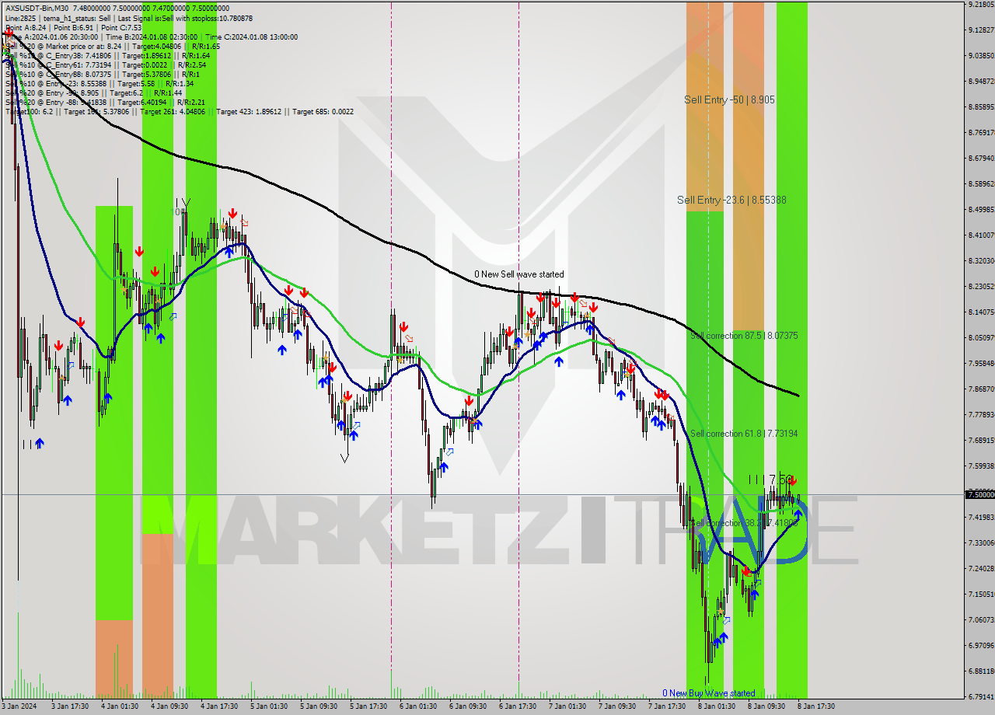Click the '0 New Sell wave started' annotation
This screenshot has width=995, height=715.
519,274
